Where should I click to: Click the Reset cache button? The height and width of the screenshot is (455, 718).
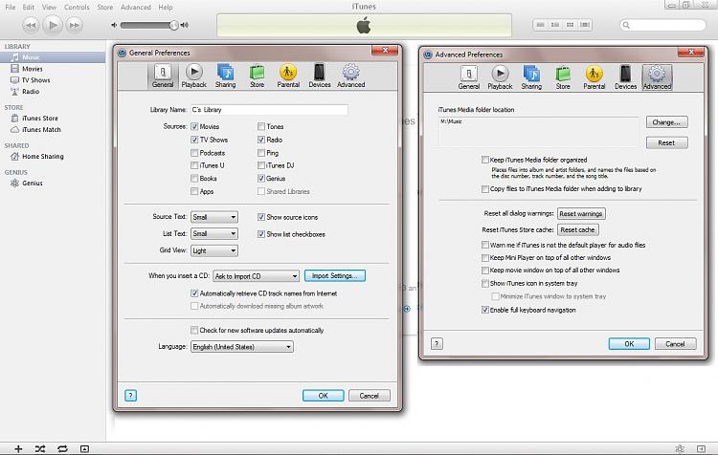point(578,229)
